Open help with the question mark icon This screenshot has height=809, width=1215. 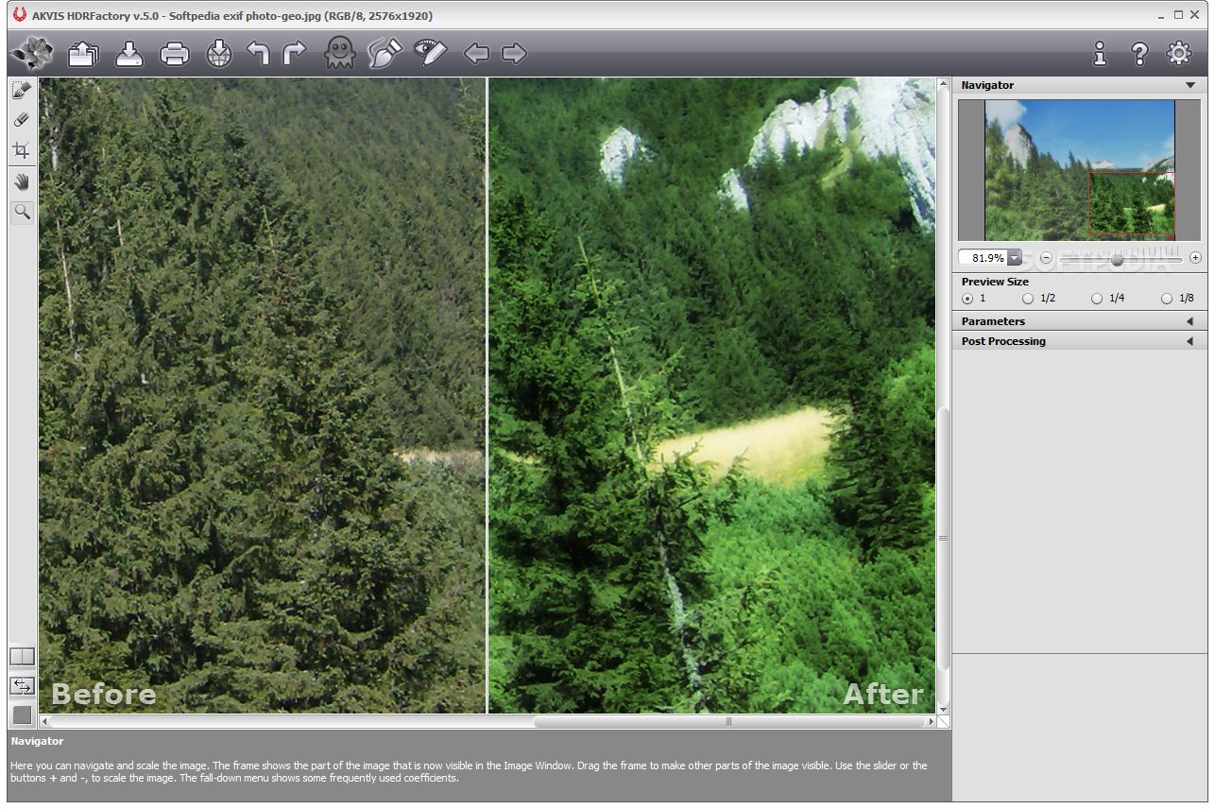[1139, 54]
